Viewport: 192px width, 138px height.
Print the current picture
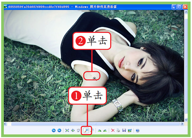click(118, 131)
